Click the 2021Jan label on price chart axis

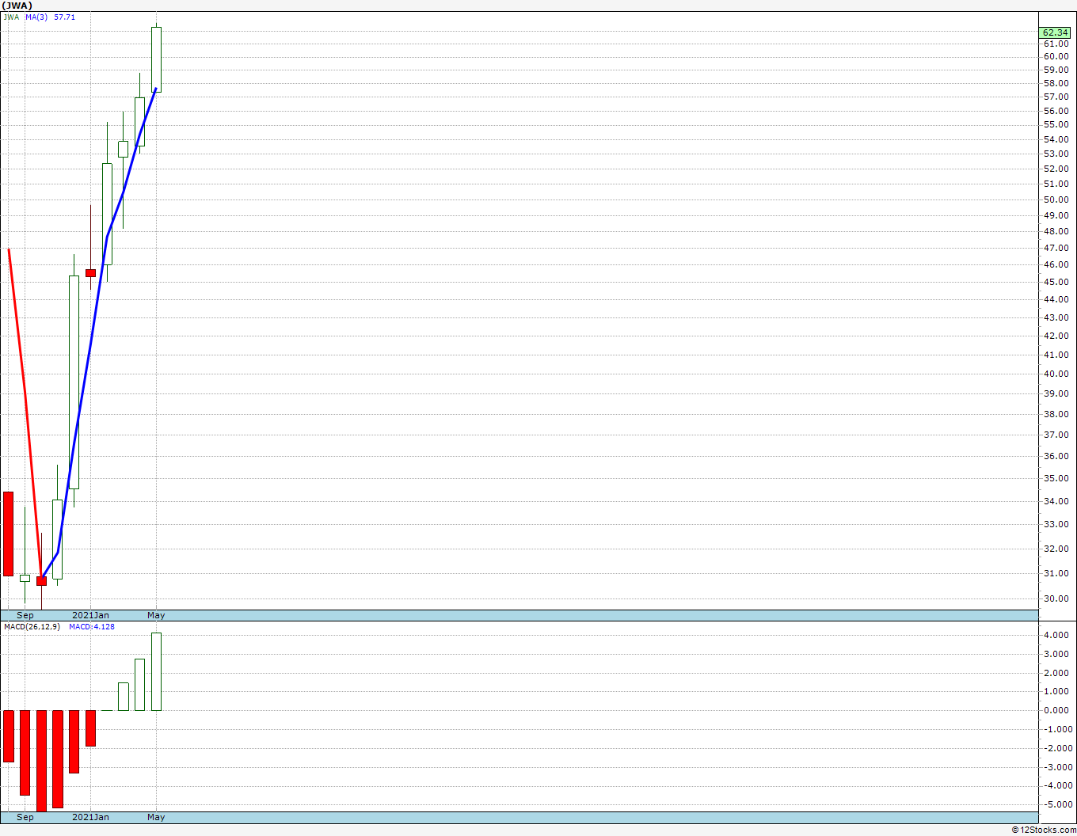point(91,615)
